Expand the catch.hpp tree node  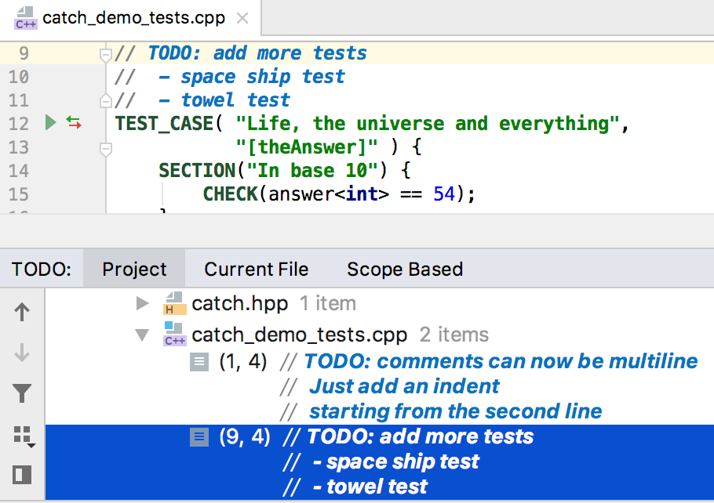click(x=142, y=303)
